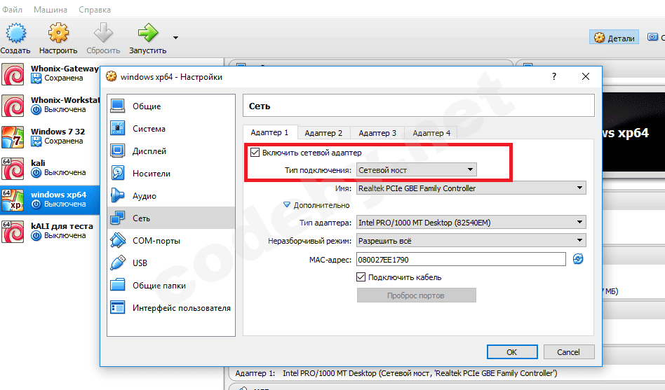The height and width of the screenshot is (390, 665).
Task: Toggle Подключить кабель checkbox
Action: pos(361,277)
